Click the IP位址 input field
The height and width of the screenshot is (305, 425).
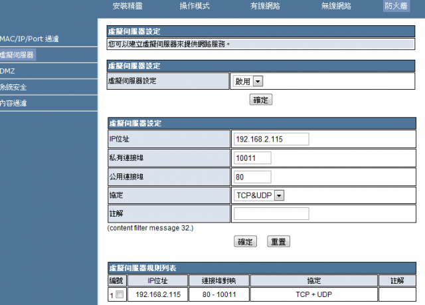tap(272, 139)
